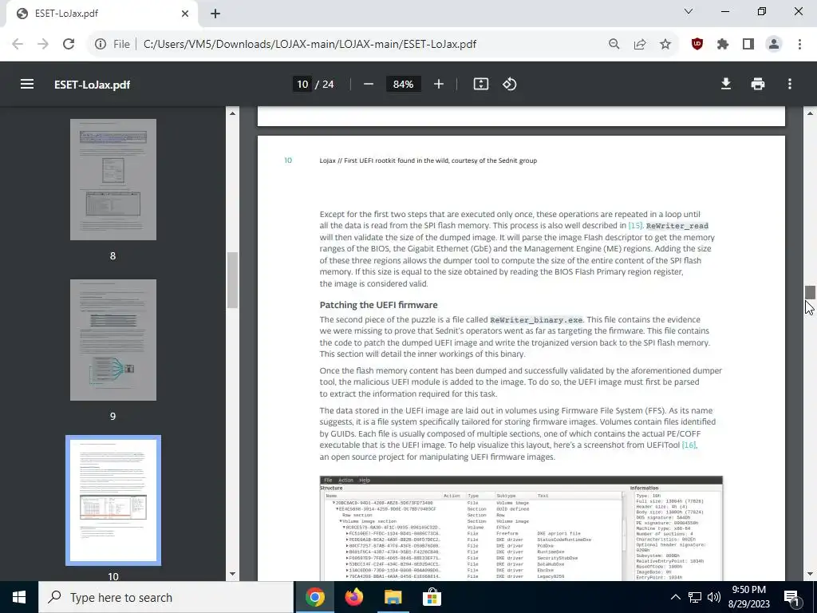Click the page header 'Lojax // First UEFI rootkit' text
This screenshot has height=613, width=817.
[428, 160]
